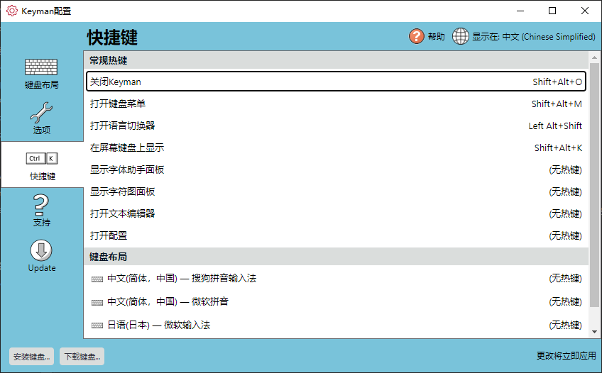
Task: Open the Update download arrow icon
Action: pos(41,251)
